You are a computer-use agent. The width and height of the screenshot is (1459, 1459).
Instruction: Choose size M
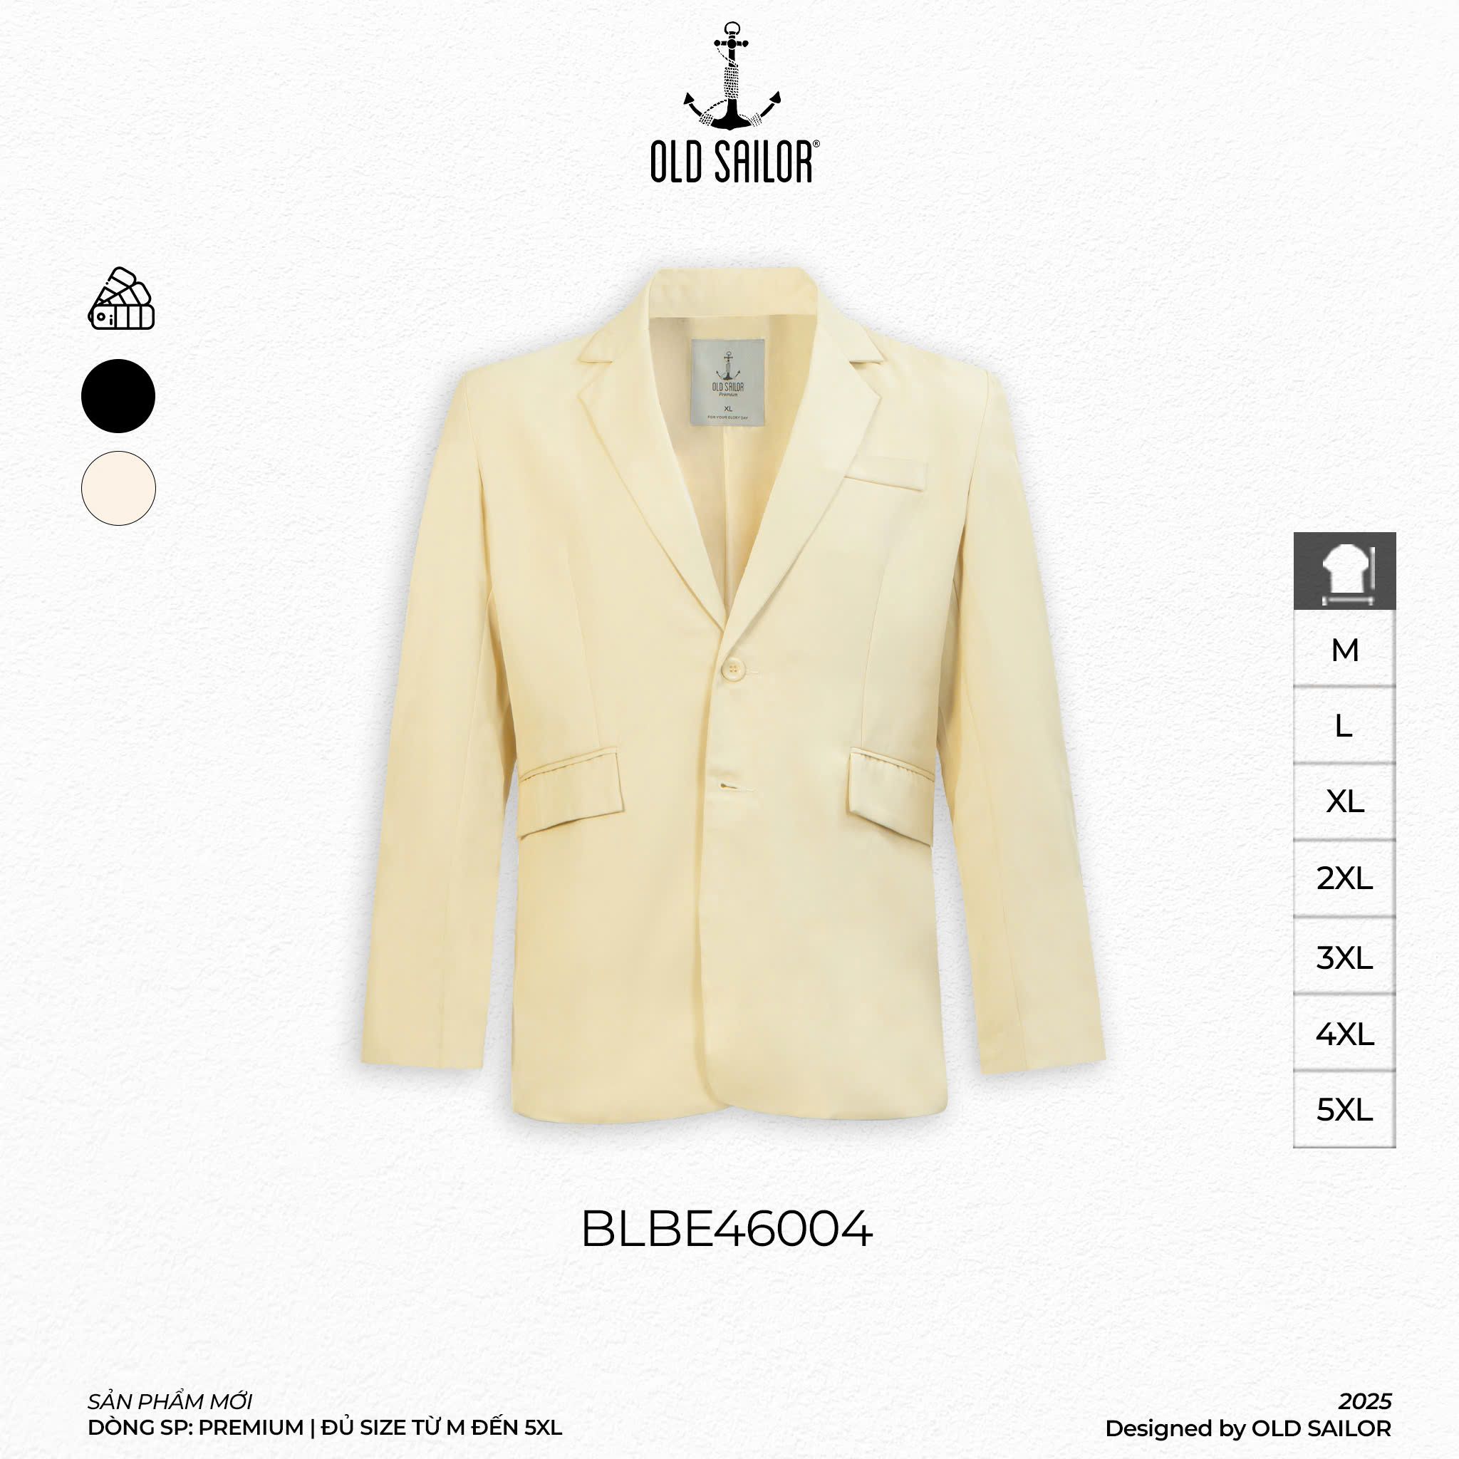(x=1344, y=650)
